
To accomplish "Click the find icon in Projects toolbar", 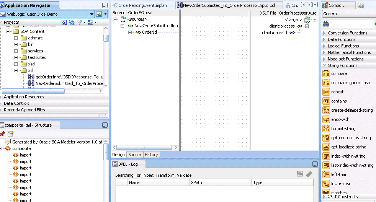I will [64, 22].
